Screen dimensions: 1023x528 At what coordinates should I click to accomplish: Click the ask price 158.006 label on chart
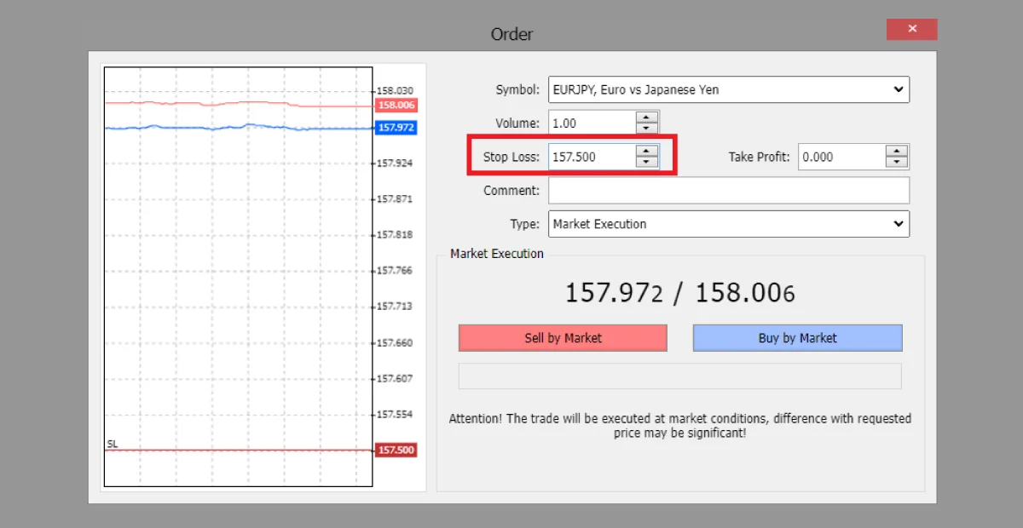(x=396, y=105)
